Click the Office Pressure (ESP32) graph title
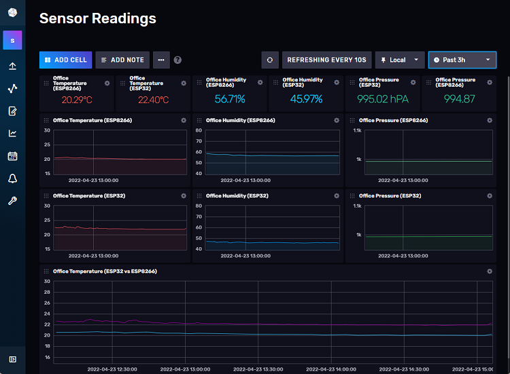510x374 pixels. [390, 195]
